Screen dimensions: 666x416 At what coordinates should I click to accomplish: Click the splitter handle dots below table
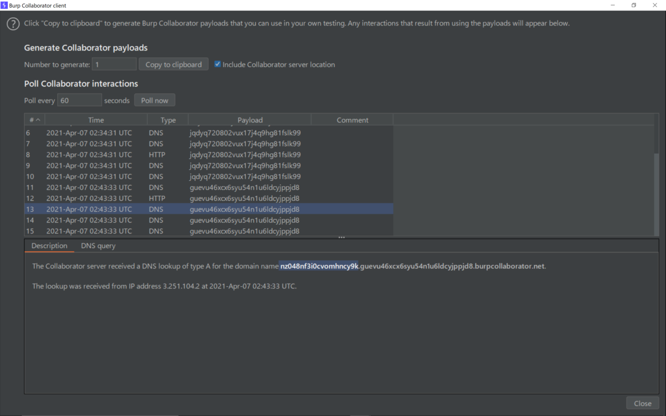[x=341, y=237]
